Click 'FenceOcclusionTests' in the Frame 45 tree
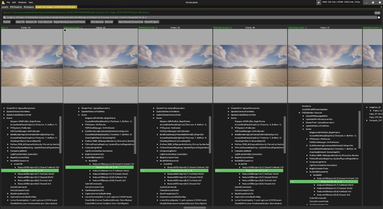This screenshot has width=383, height=209. [169, 190]
